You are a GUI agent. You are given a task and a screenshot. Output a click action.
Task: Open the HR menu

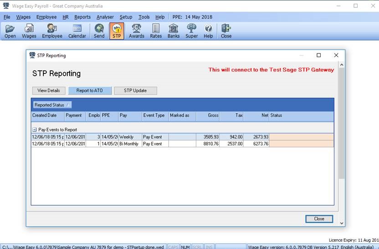tap(66, 17)
